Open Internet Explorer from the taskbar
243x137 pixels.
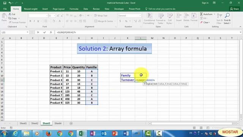[x=15, y=133]
